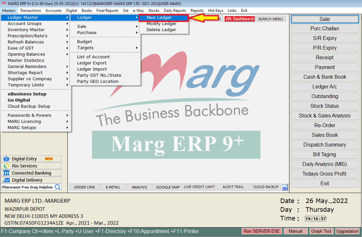Click the Upgradation status button
362x237 pixels.
pos(347,231)
